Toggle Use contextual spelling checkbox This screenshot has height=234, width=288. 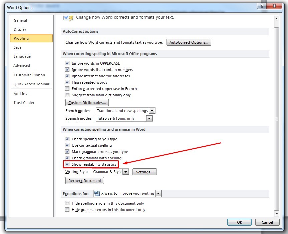coord(67,145)
